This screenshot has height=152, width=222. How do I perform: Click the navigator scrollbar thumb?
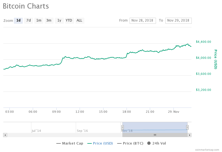(155, 135)
